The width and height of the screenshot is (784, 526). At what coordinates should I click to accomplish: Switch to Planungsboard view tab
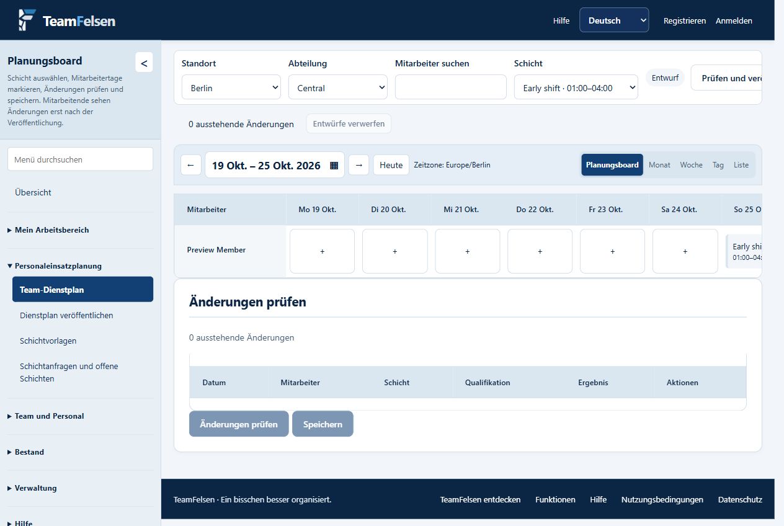(612, 165)
